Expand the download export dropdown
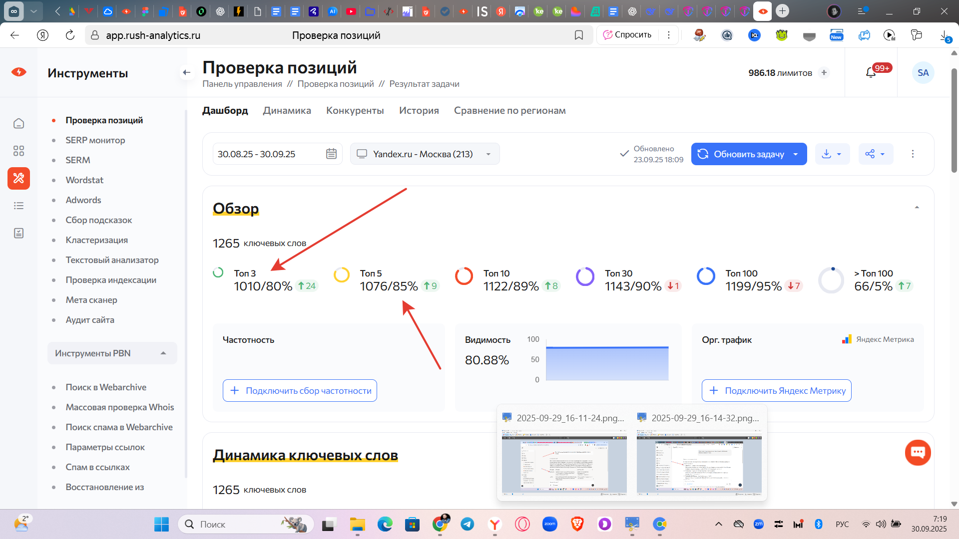Viewport: 959px width, 539px height. (832, 154)
